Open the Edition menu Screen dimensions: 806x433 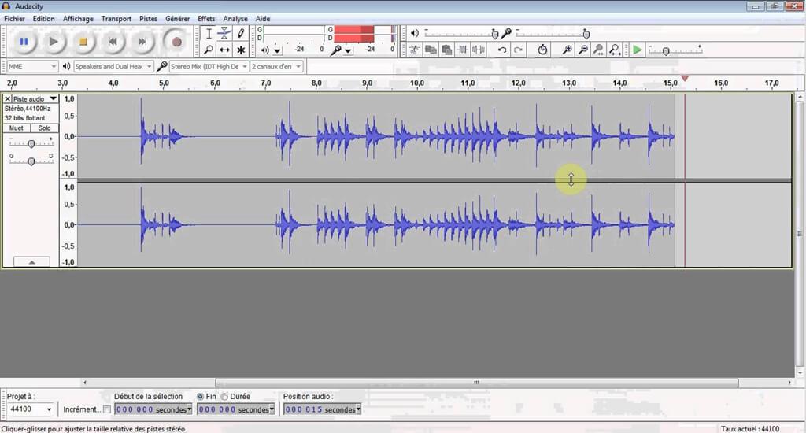pyautogui.click(x=44, y=19)
